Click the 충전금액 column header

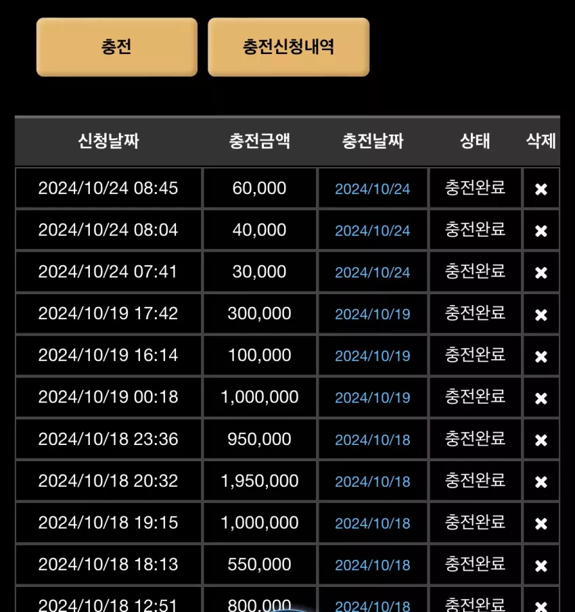tap(260, 141)
